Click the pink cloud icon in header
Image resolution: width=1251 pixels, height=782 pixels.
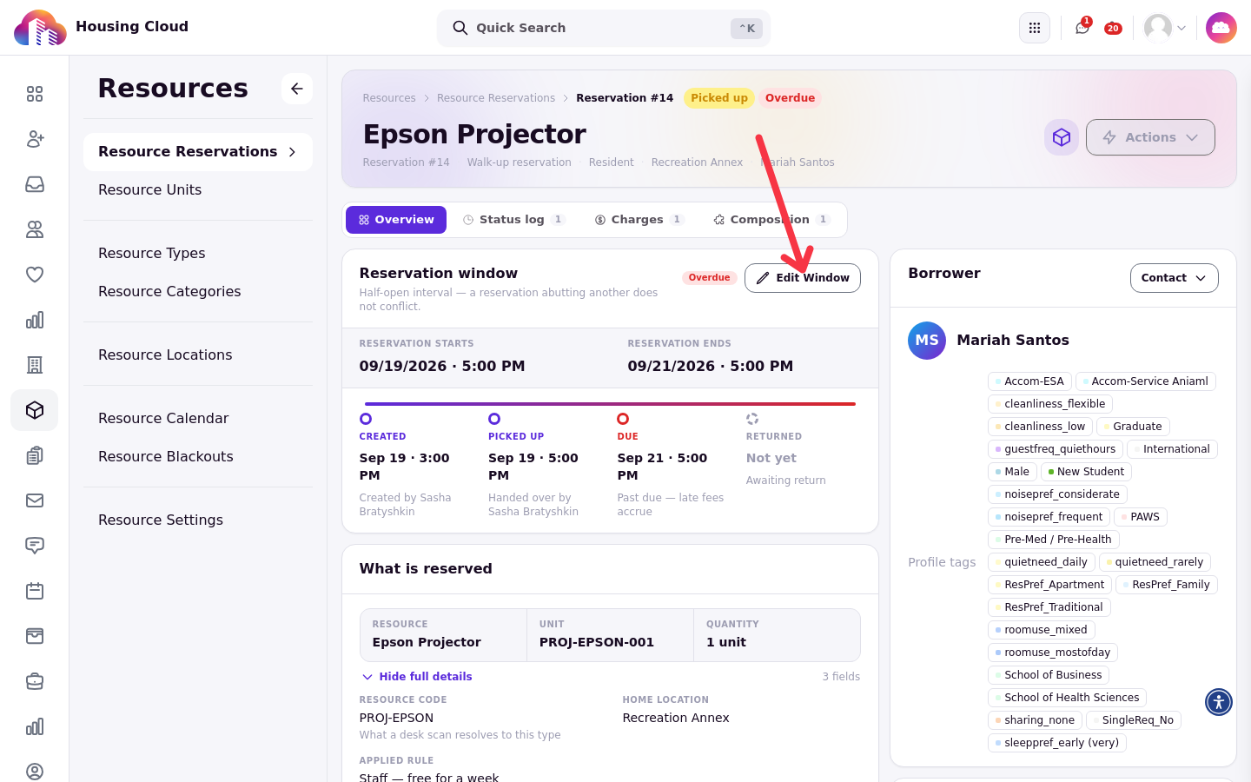[1221, 28]
